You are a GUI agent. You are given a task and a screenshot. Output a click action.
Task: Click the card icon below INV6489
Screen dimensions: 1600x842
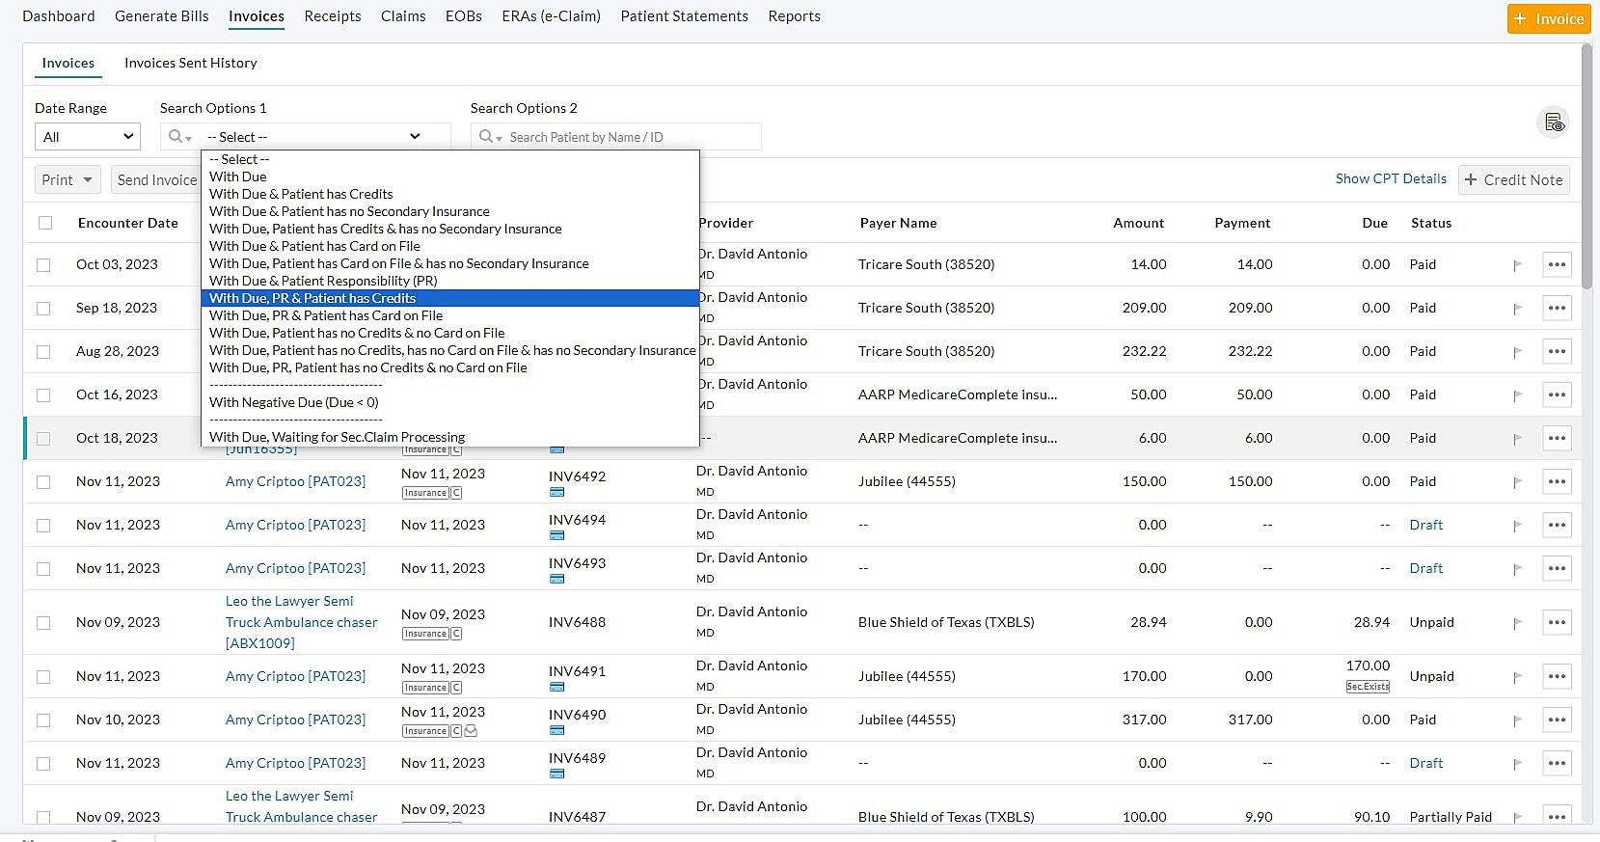[556, 774]
